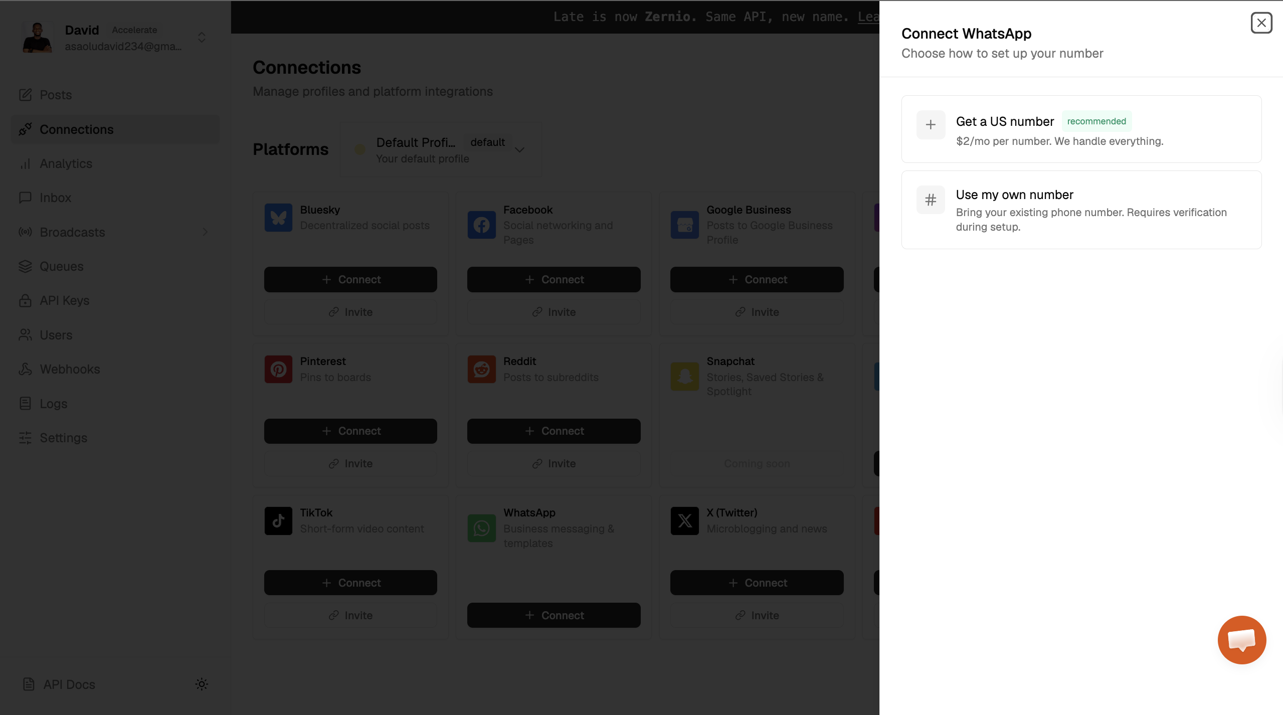1283x715 pixels.
Task: Open the API Keys page
Action: click(x=64, y=300)
